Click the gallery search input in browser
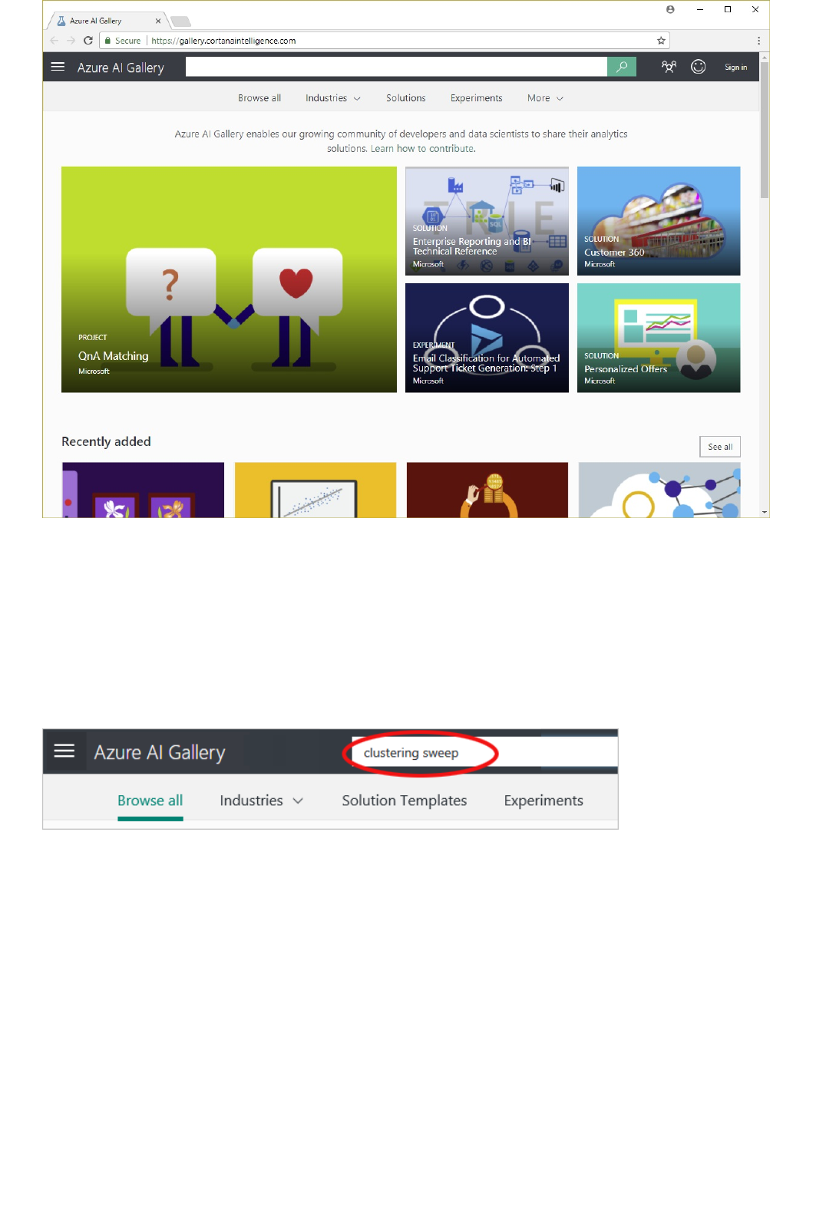826x1205 pixels. [396, 67]
